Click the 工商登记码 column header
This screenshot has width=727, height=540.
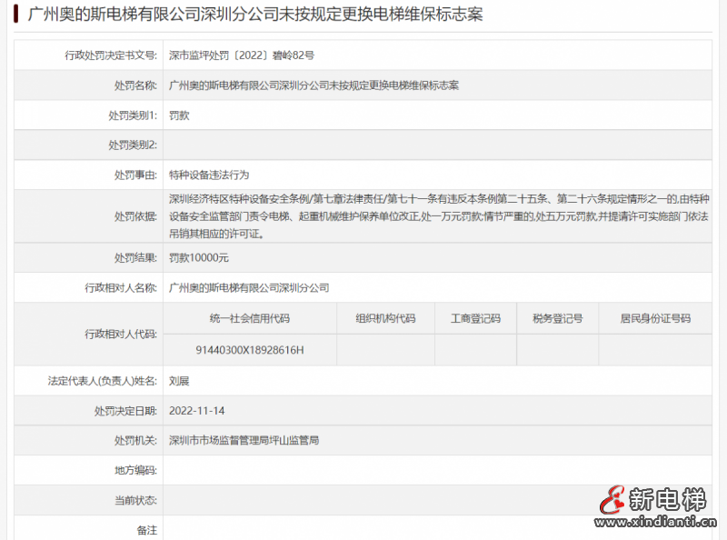(476, 317)
